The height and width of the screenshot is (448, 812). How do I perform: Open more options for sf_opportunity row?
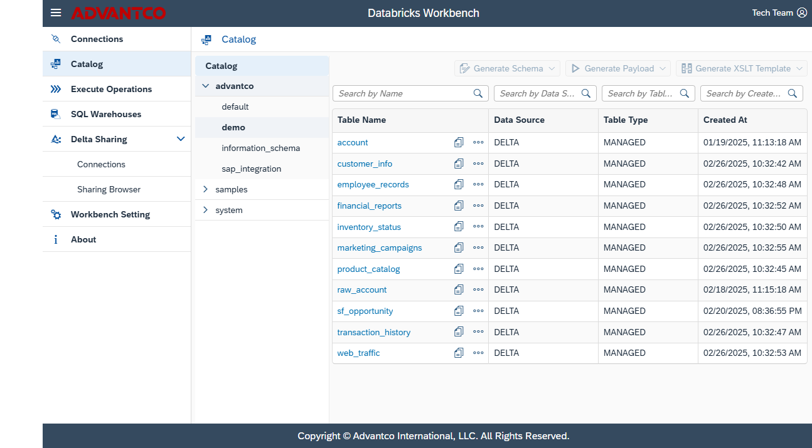[x=478, y=311]
